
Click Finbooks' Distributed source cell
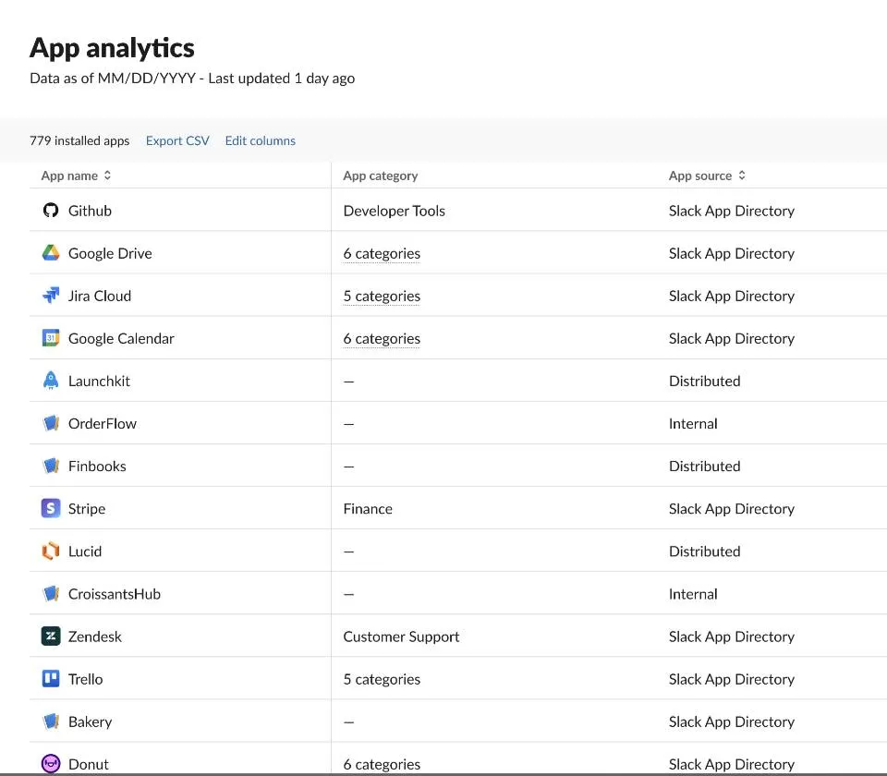705,466
